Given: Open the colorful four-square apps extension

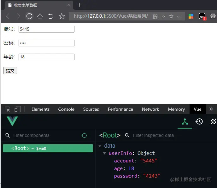Looking at the screenshot, I should (x=191, y=16).
